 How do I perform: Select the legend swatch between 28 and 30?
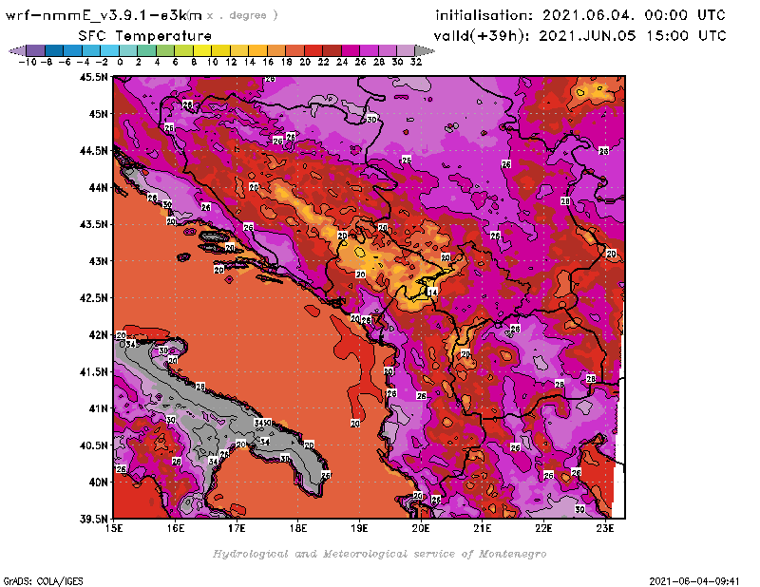click(x=388, y=50)
